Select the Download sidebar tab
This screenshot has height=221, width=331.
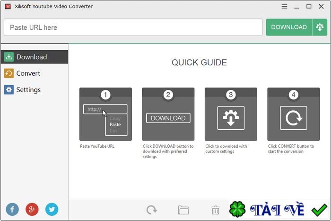coord(35,57)
